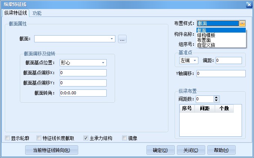Click the 截面转角 input field
Image resolution: width=254 pixels, height=158 pixels.
(x=83, y=93)
